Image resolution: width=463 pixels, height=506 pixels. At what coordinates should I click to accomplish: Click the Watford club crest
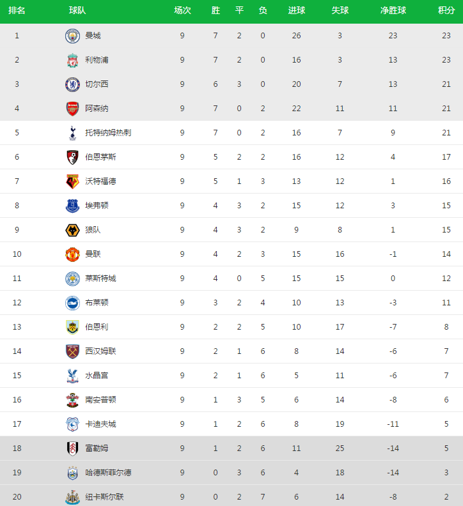pos(72,181)
